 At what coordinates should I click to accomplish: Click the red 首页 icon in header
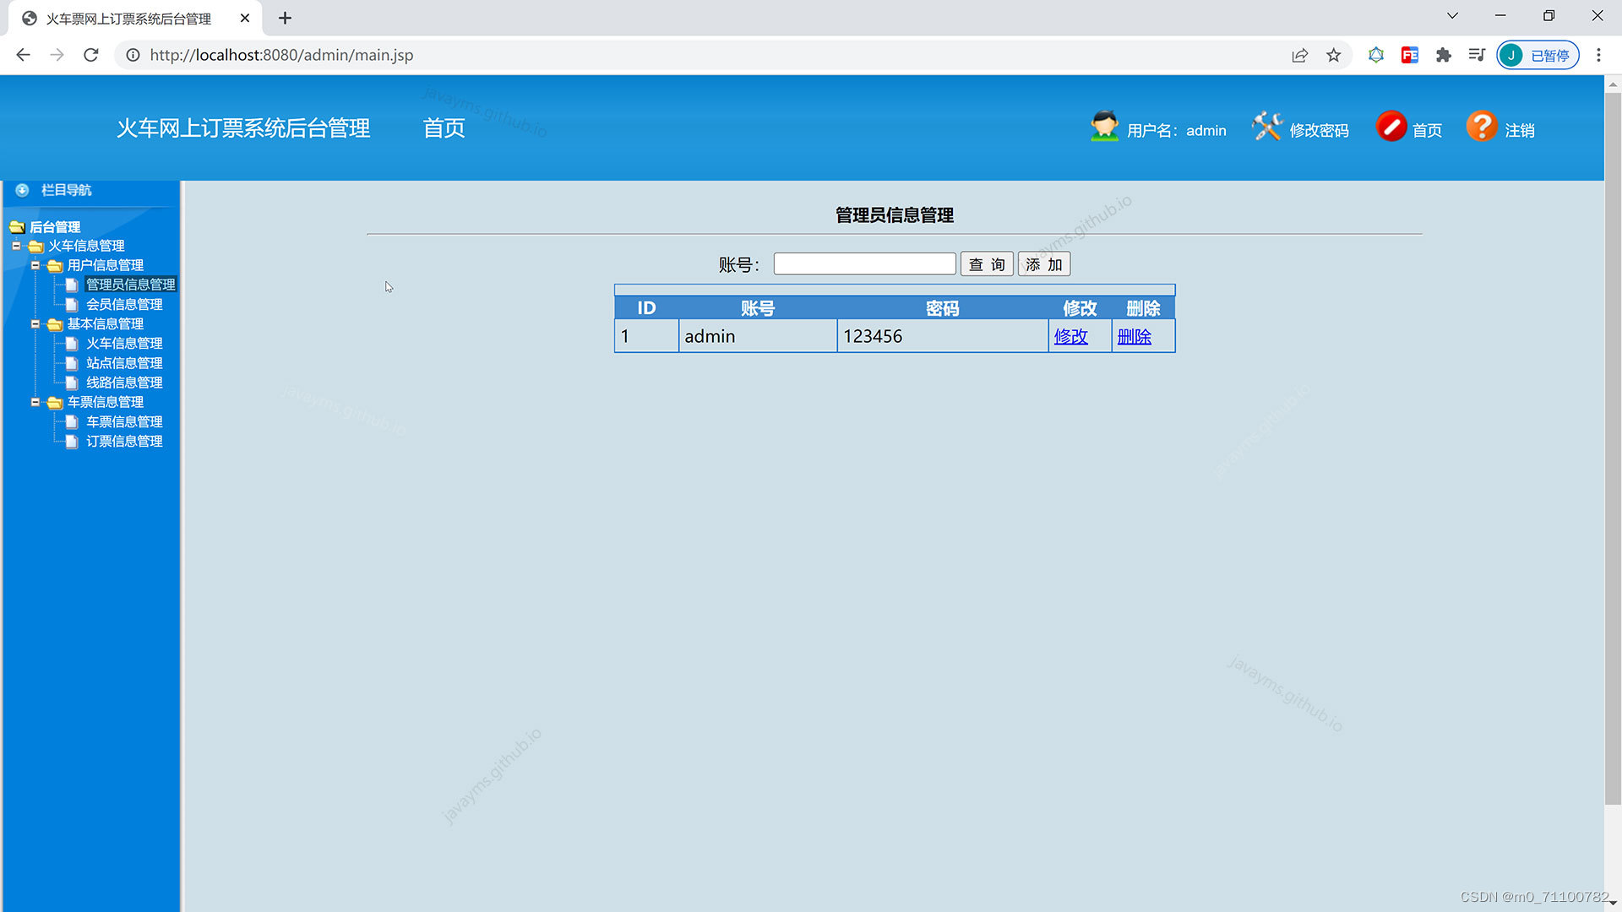[1391, 127]
